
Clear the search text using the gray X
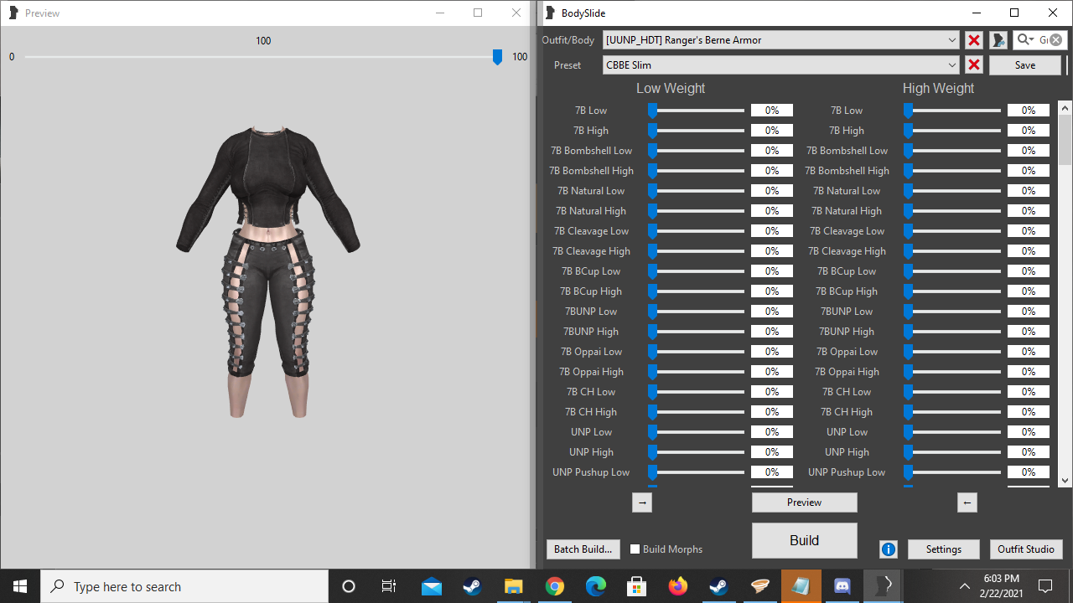coord(1055,39)
